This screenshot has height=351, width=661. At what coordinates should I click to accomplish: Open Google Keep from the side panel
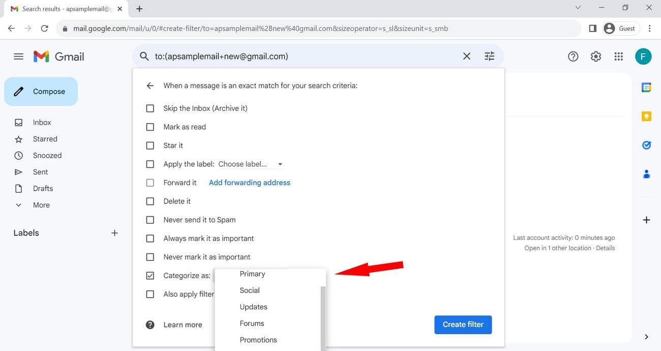coord(646,116)
